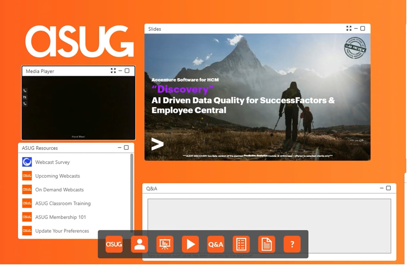The image size is (407, 265).
Task: Minimize the ASUG Resources panel
Action: click(x=120, y=148)
